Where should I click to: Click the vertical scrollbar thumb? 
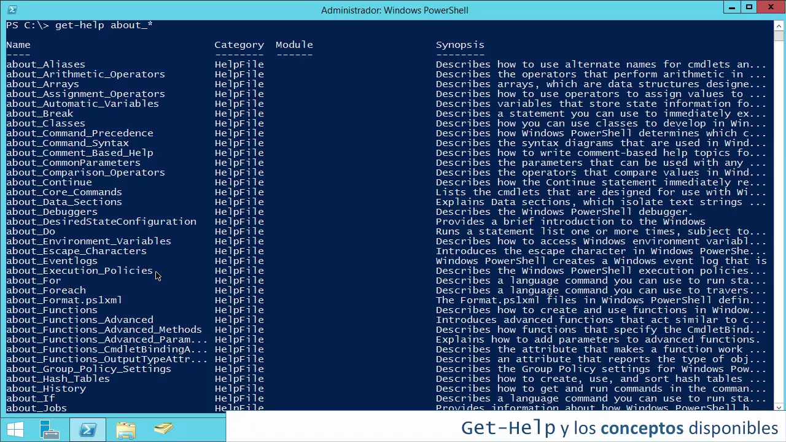[779, 36]
